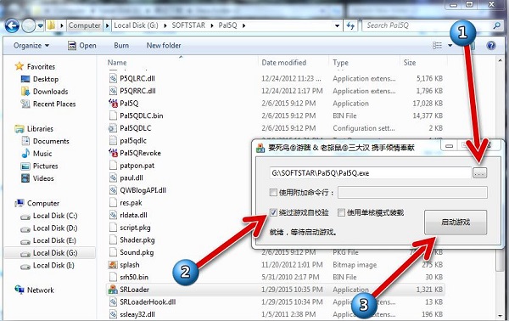This screenshot has width=509, height=321.
Task: Select the QWBlogAPI.dll file icon
Action: pos(113,190)
